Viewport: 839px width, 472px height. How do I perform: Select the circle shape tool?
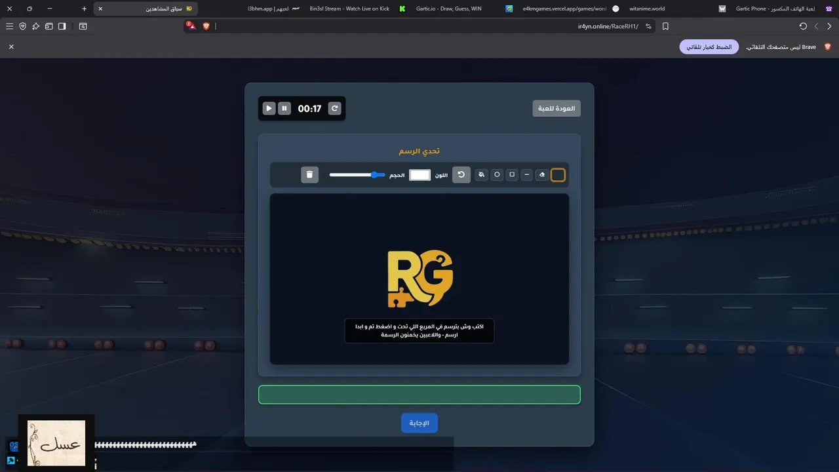(x=497, y=175)
